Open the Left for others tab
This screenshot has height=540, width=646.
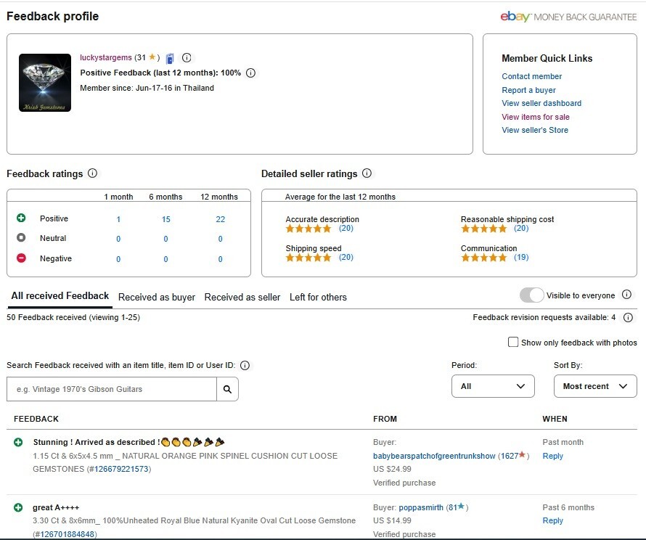[318, 297]
